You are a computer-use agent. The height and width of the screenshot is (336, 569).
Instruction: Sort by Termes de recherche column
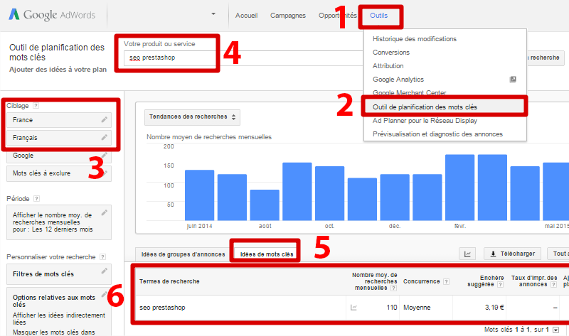(169, 281)
